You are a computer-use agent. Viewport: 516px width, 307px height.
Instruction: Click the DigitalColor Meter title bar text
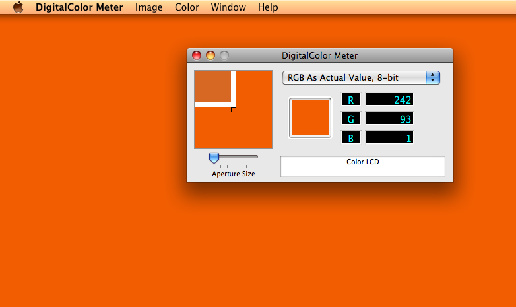click(x=319, y=55)
